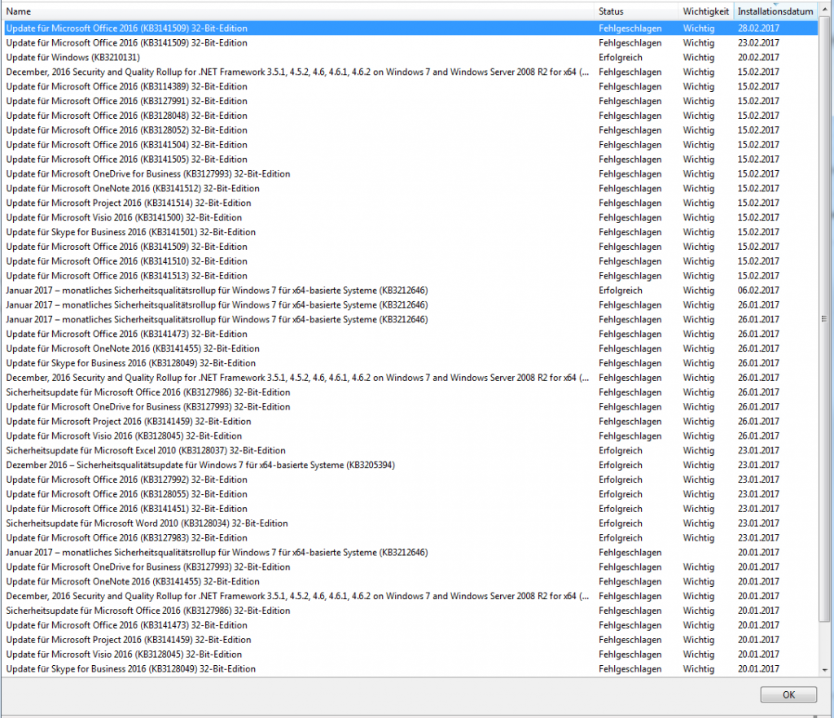Image resolution: width=834 pixels, height=718 pixels.
Task: Select Office 2016 update KB3128048
Action: (410, 116)
